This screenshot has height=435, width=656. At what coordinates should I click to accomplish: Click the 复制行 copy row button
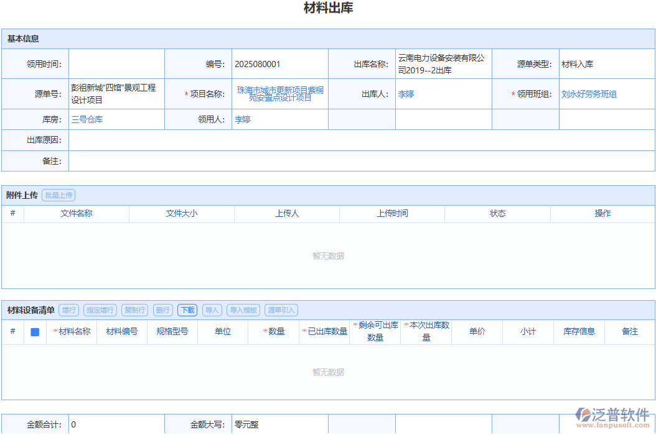(x=134, y=310)
